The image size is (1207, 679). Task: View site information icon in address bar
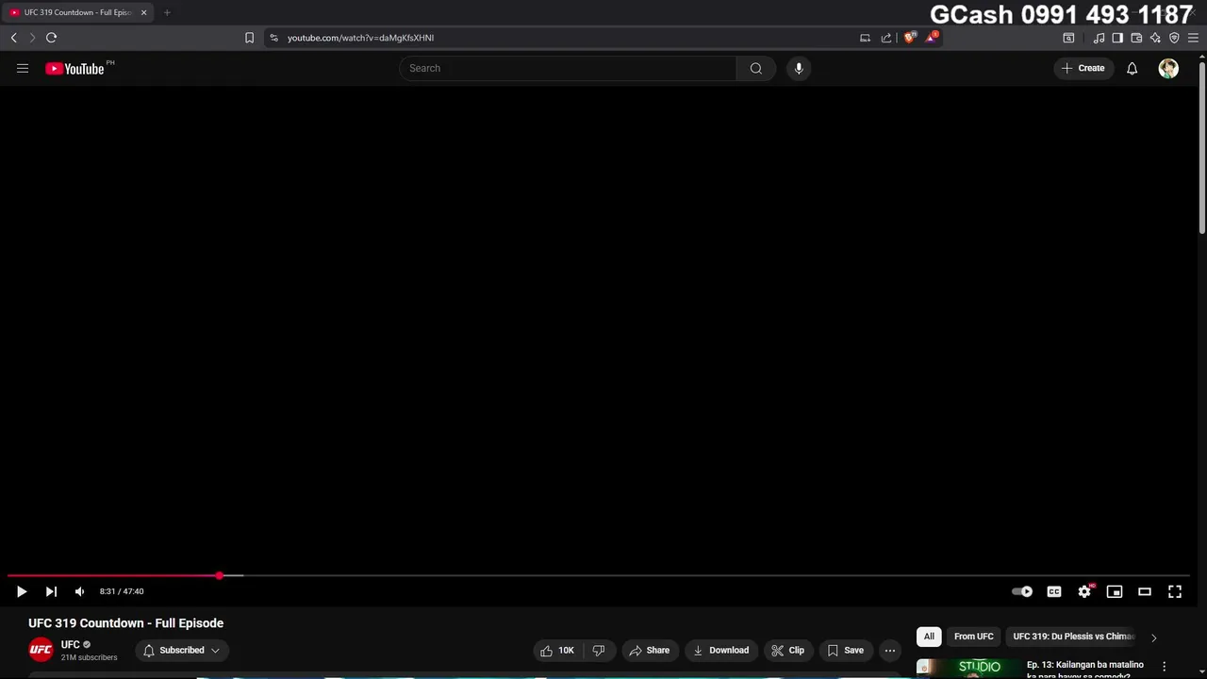pyautogui.click(x=274, y=38)
